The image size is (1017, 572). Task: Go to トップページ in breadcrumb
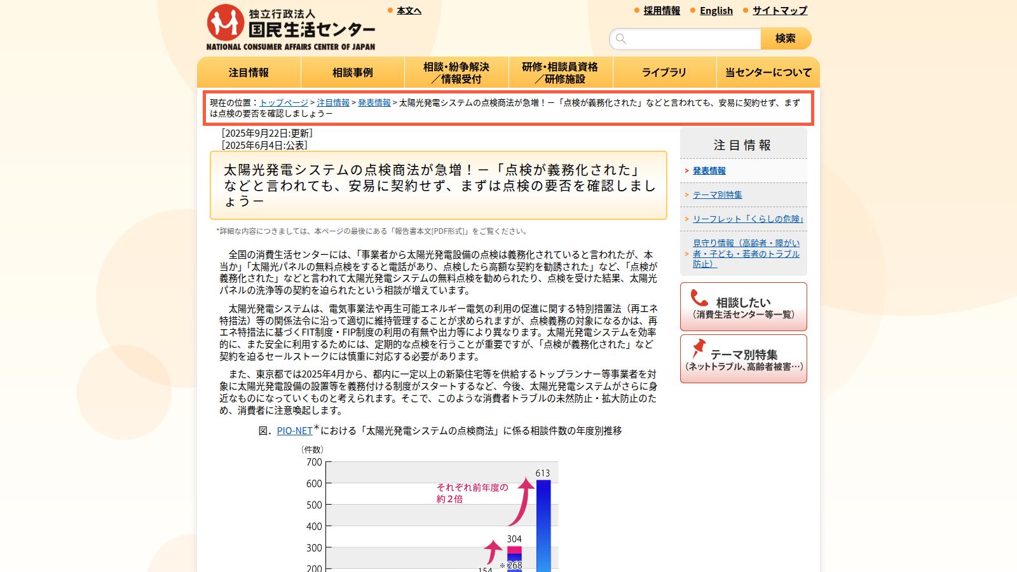283,103
